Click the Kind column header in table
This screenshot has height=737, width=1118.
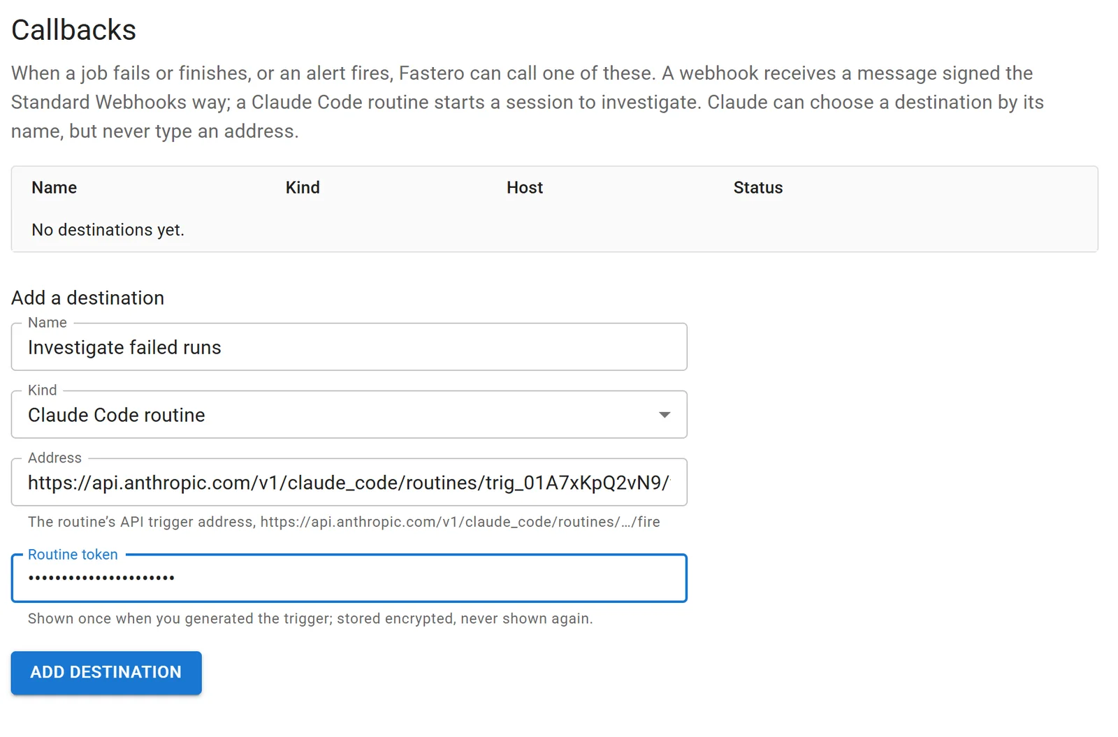(303, 188)
